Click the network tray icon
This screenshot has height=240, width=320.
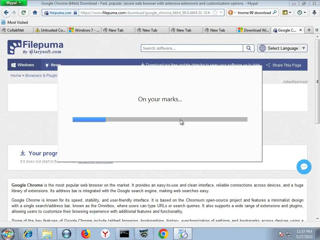pyautogui.click(x=288, y=234)
